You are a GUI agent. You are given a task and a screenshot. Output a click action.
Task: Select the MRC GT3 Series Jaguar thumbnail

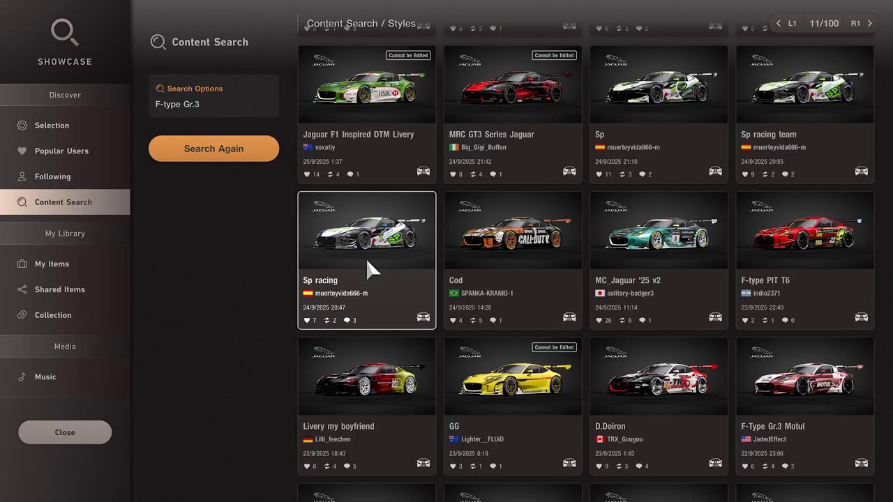click(513, 84)
